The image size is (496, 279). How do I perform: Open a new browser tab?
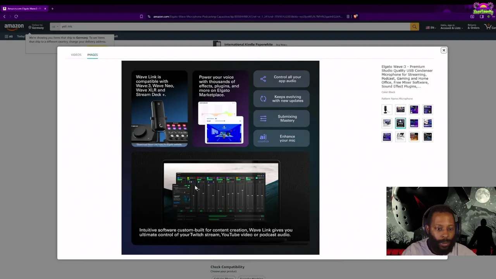pos(52,9)
